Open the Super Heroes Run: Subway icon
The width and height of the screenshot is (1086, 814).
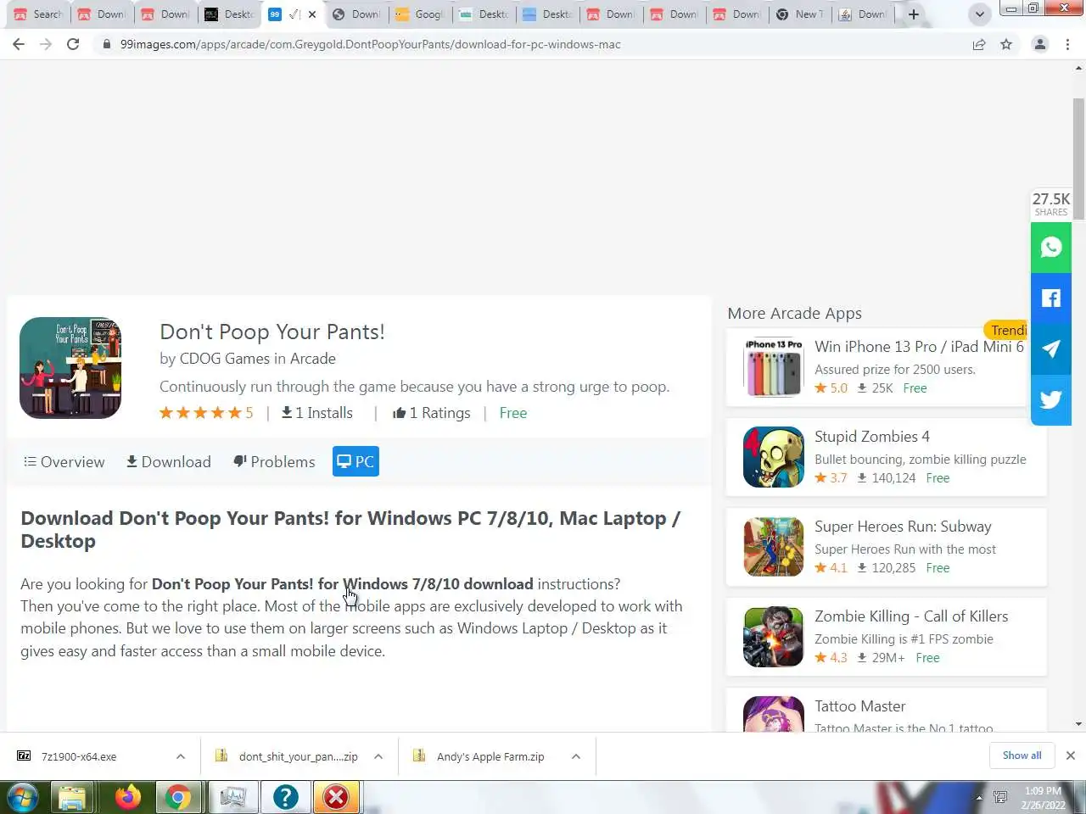773,547
